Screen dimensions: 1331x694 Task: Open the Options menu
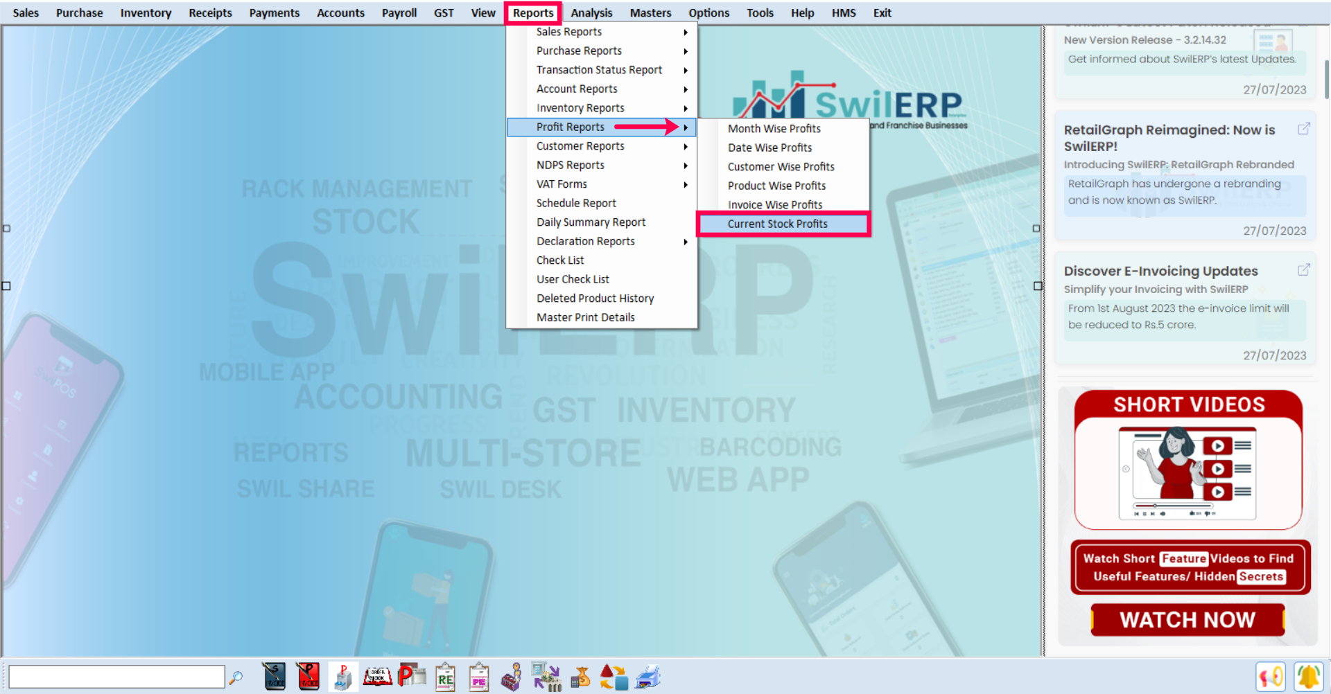pyautogui.click(x=708, y=13)
